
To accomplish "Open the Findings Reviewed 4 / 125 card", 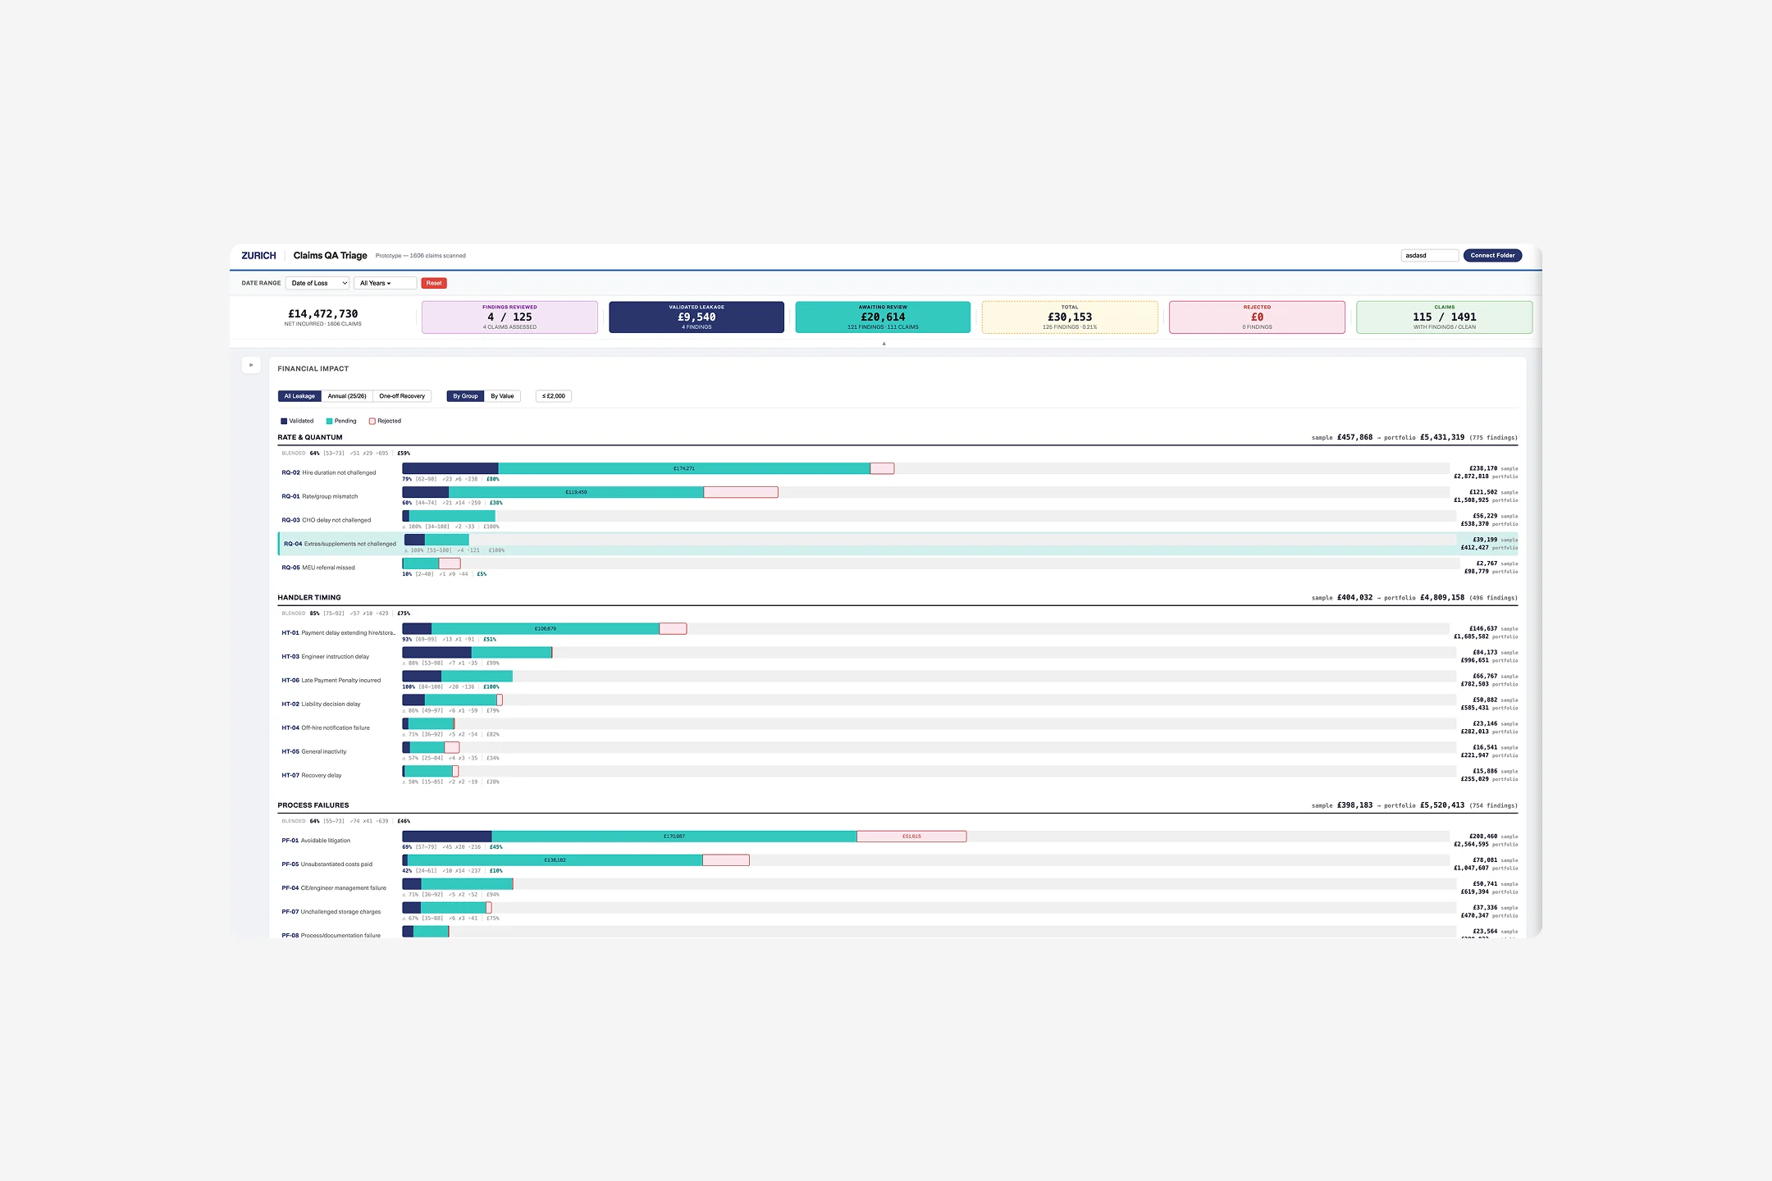I will [509, 317].
